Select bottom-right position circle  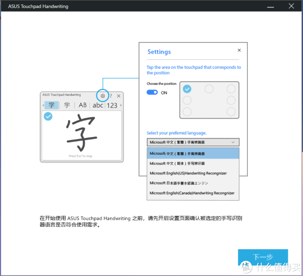(x=231, y=112)
